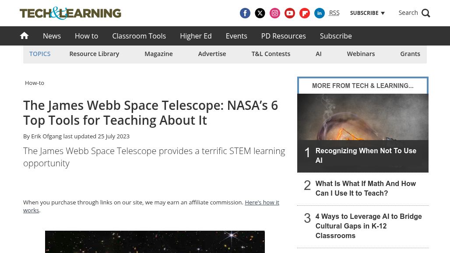The width and height of the screenshot is (450, 253).
Task: Open the T&L Contests topic link
Action: click(271, 54)
